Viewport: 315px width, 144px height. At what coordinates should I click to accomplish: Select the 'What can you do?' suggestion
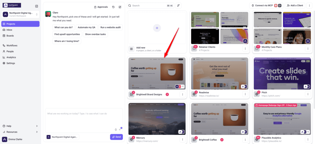coord(63,27)
